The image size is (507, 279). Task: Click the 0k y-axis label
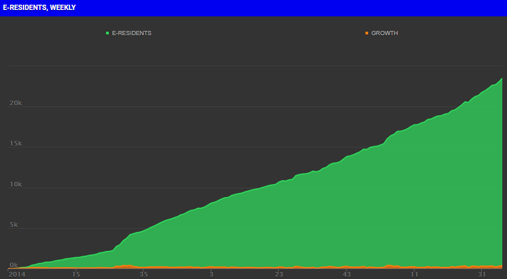(x=14, y=265)
